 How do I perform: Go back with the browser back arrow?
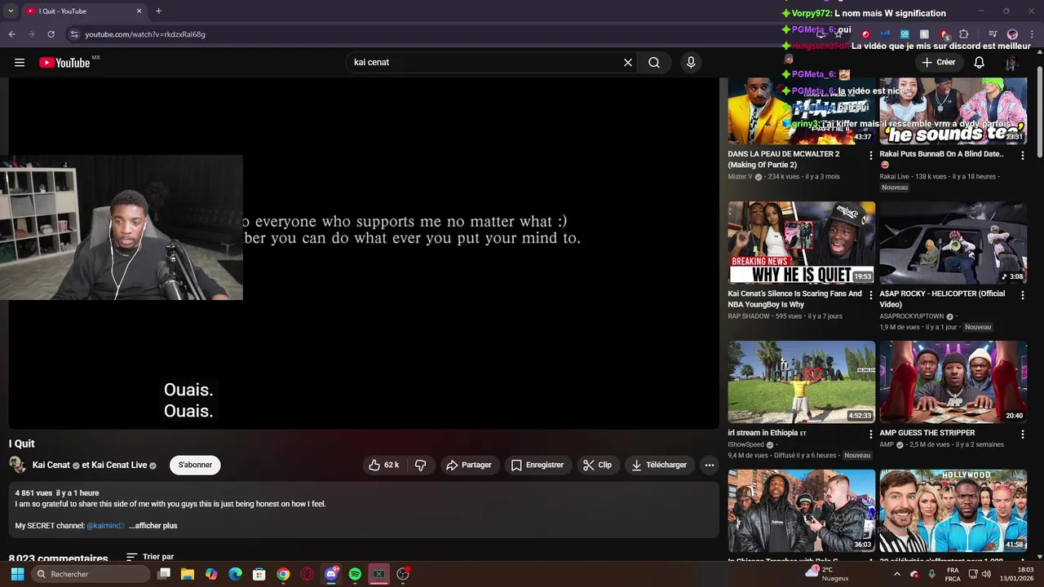pyautogui.click(x=11, y=34)
